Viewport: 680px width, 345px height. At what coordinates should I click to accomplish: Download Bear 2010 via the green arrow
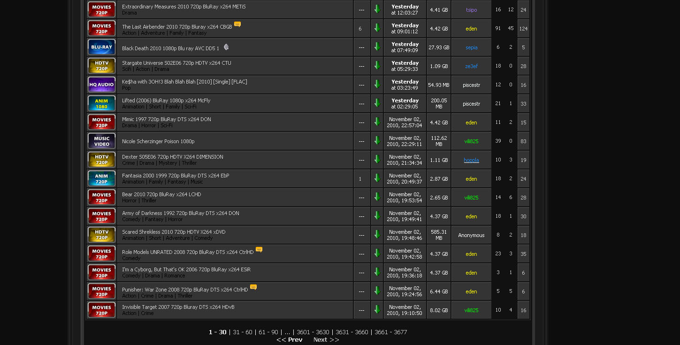[x=377, y=197]
